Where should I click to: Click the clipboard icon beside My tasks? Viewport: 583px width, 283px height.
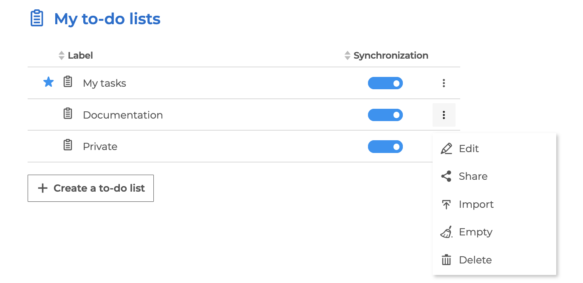tap(68, 82)
